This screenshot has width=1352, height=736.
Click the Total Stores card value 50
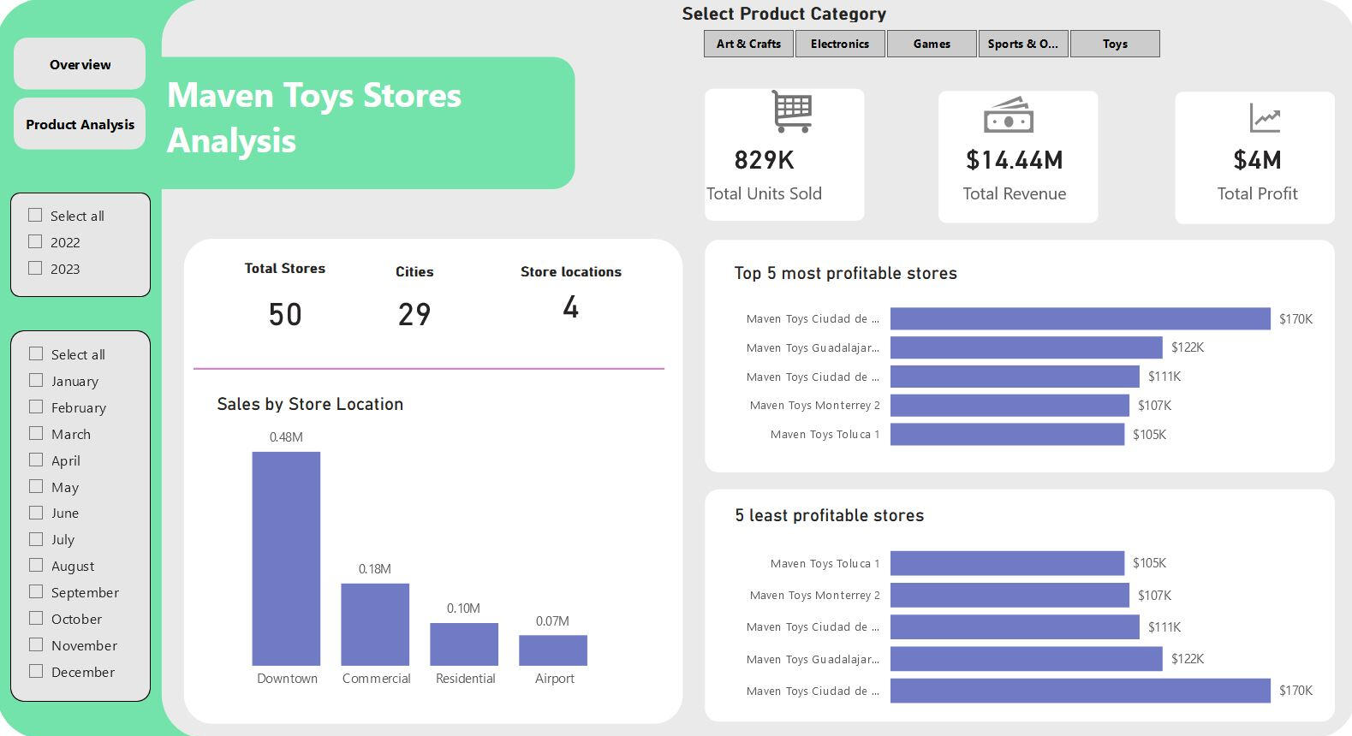[x=285, y=315]
